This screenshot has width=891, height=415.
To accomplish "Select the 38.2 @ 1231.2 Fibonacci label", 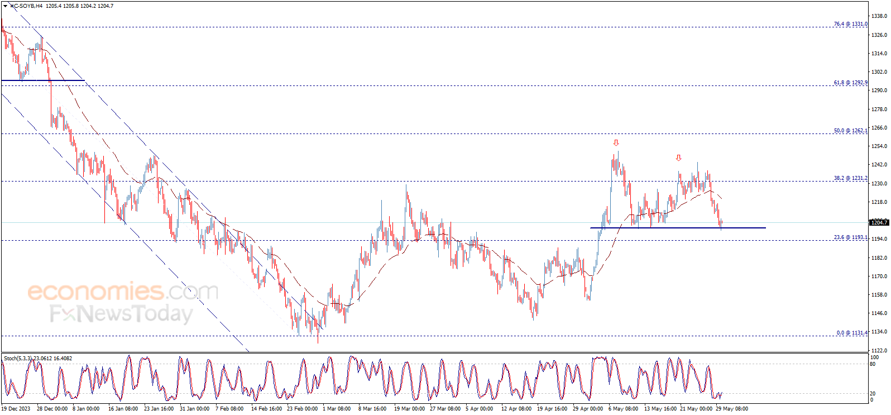I will (x=850, y=178).
